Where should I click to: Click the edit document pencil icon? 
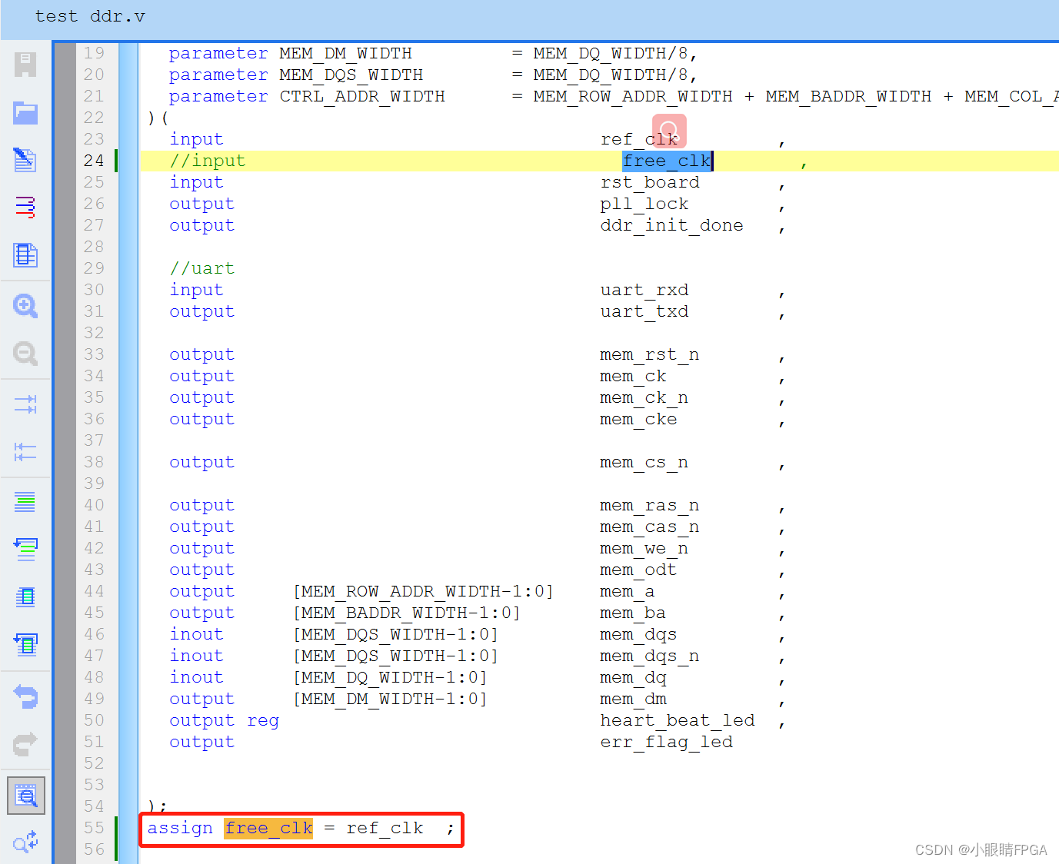click(x=25, y=160)
